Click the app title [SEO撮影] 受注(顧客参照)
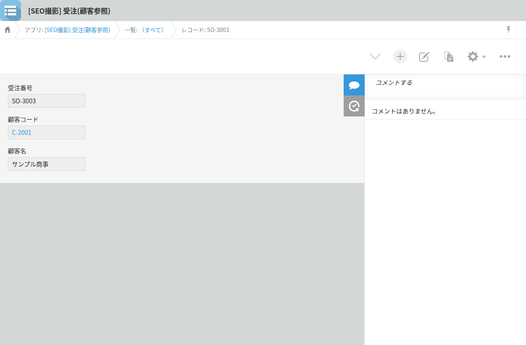526x345 pixels. click(x=69, y=11)
